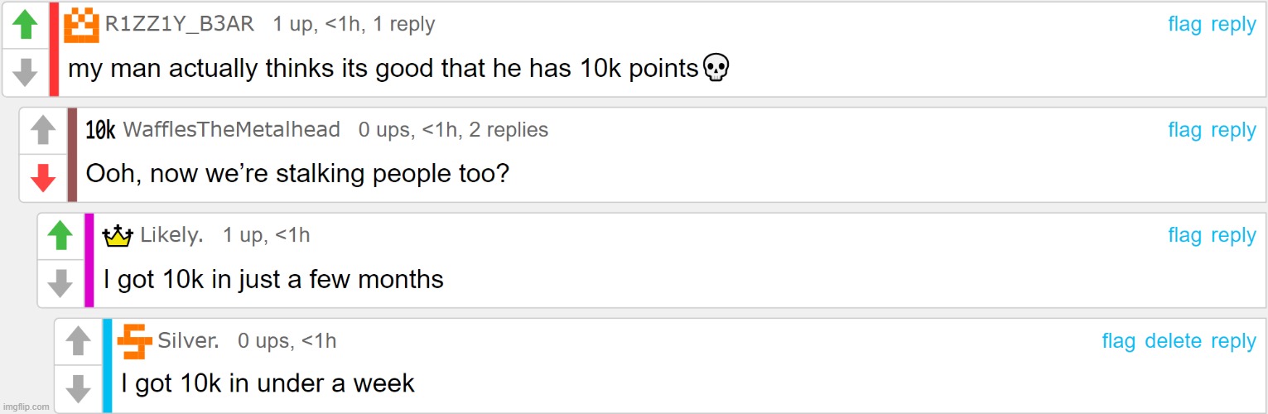Click the green upvote arrow on Likely.'s comment
Screen dimensions: 1268x414
(x=60, y=236)
